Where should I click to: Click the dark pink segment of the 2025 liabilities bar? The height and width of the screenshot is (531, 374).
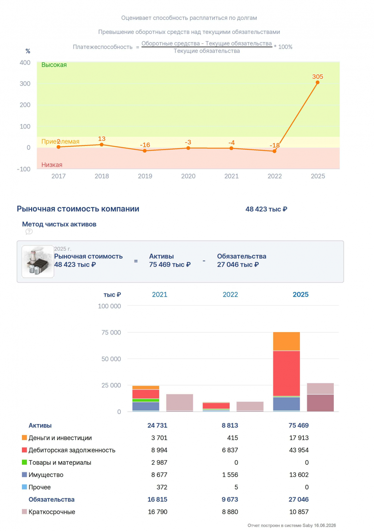point(320,403)
